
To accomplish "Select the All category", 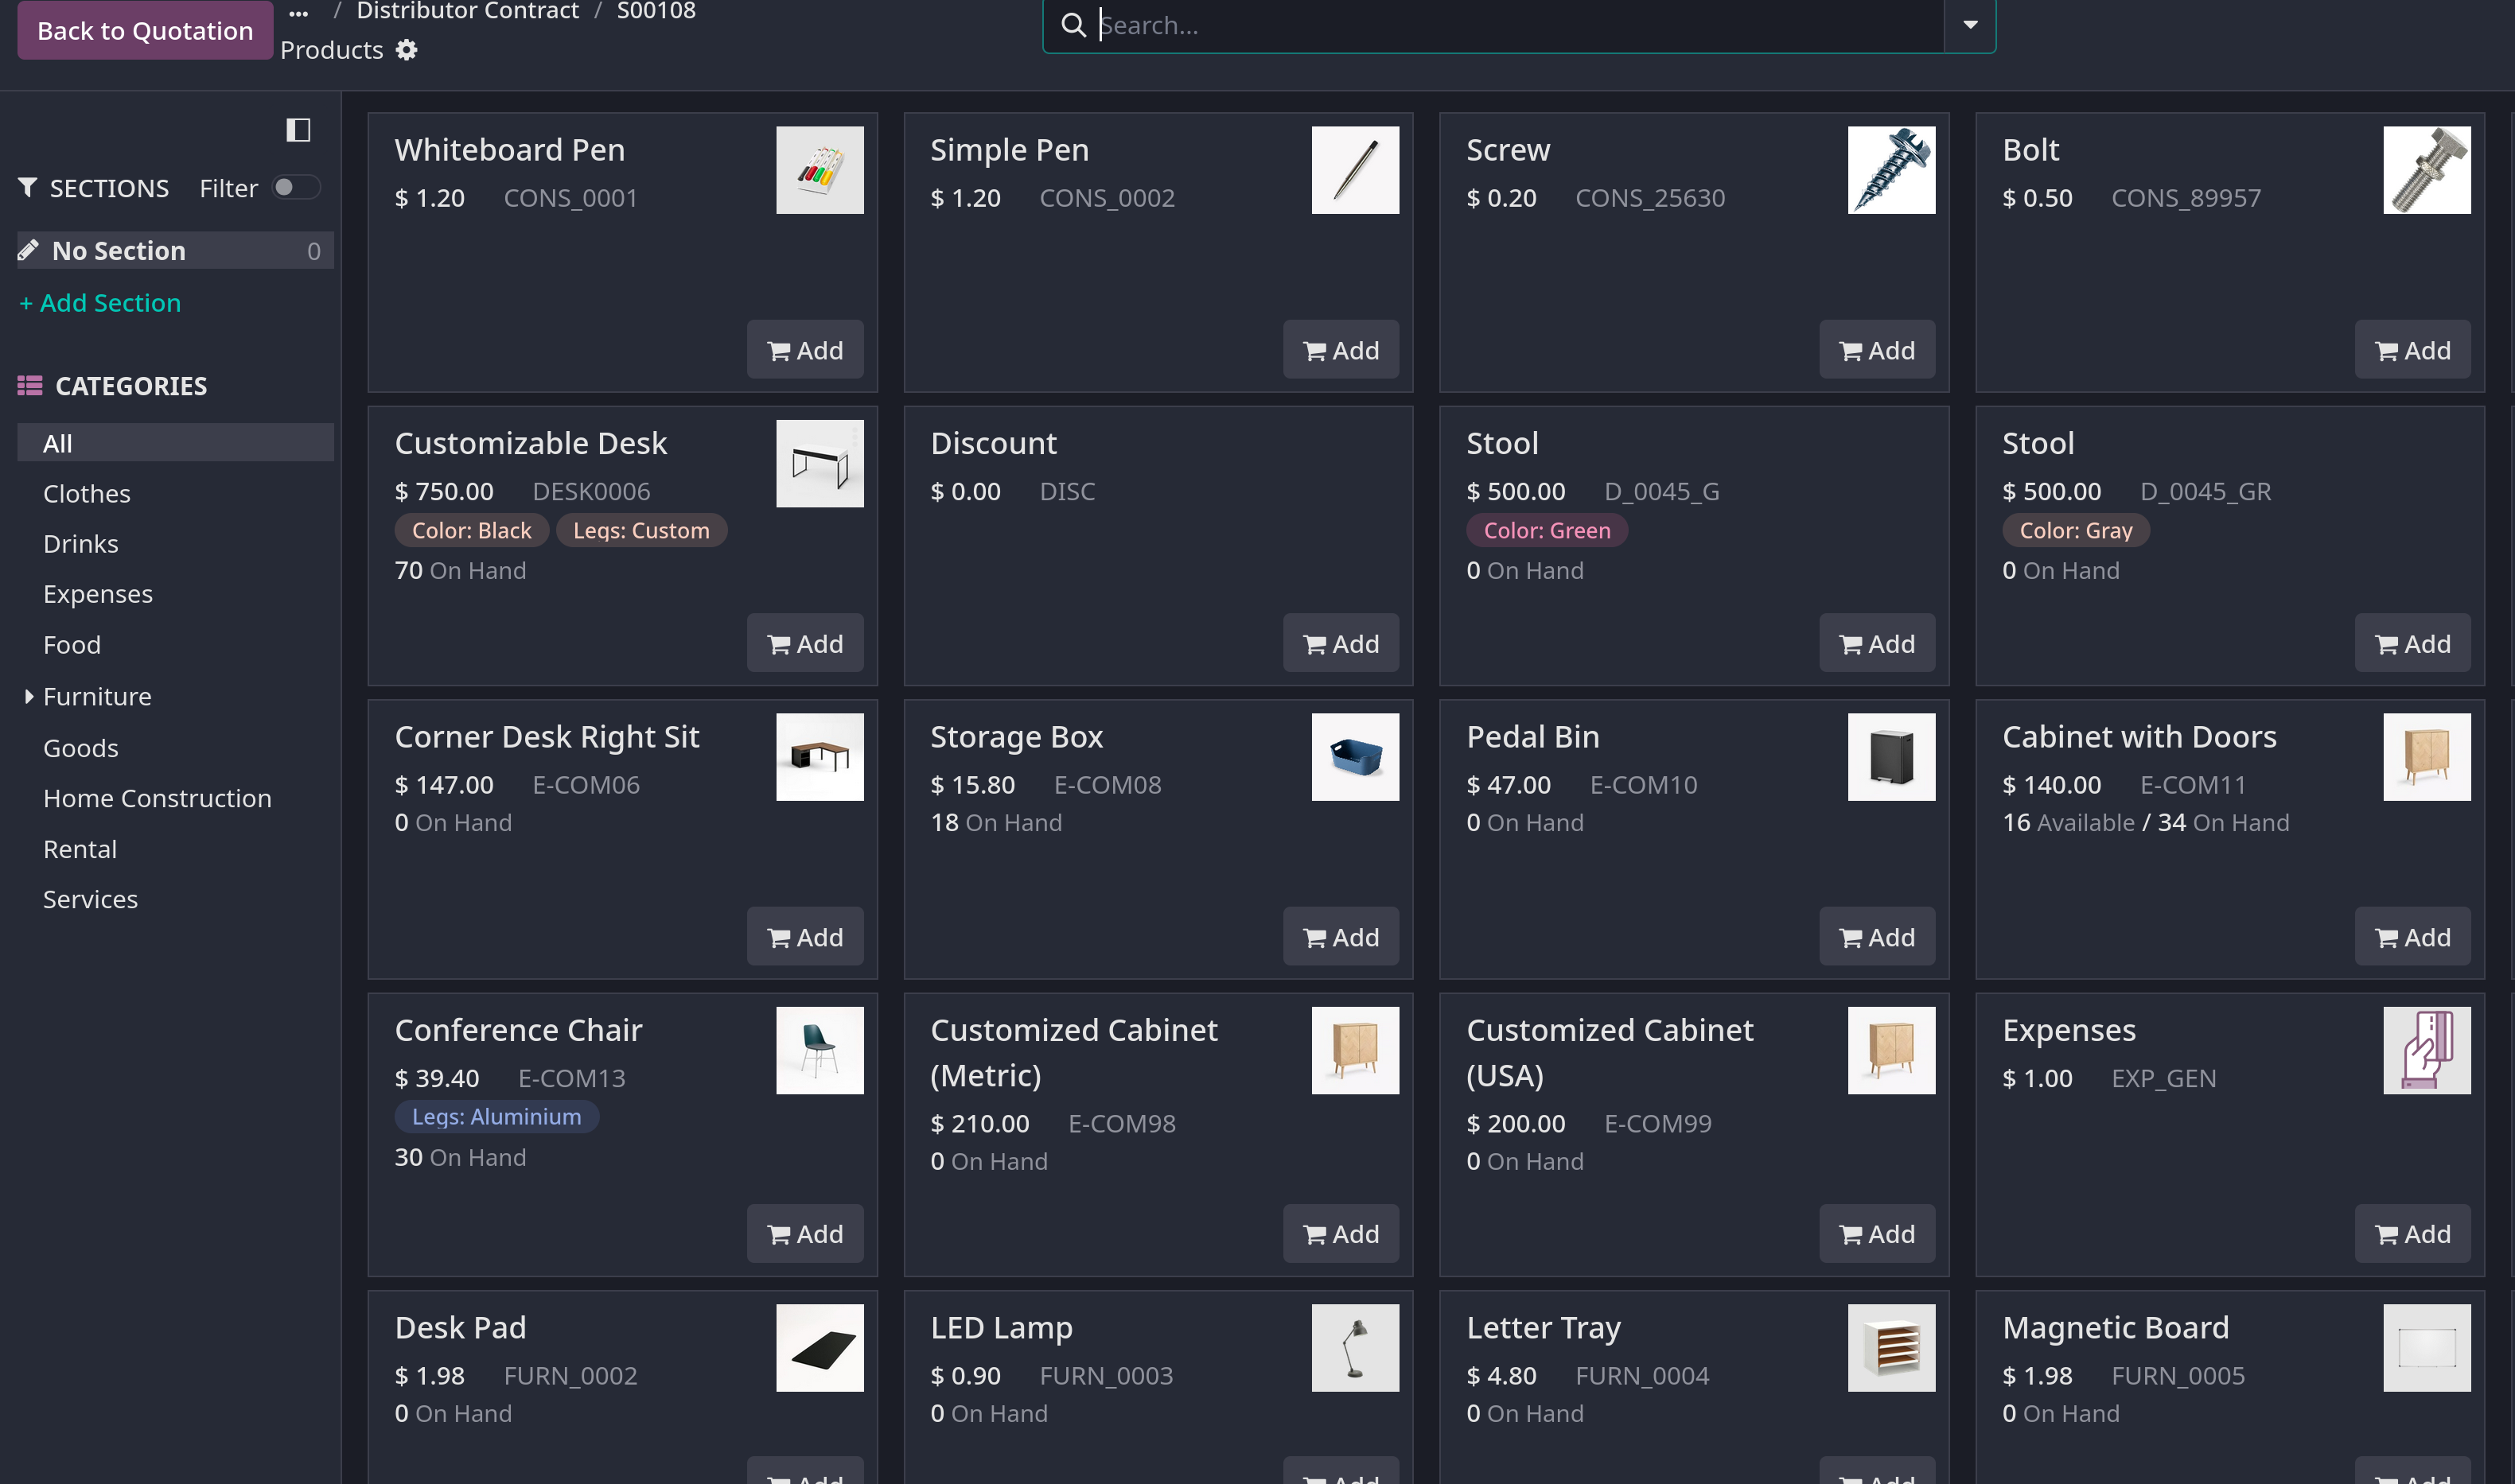I will pyautogui.click(x=175, y=443).
